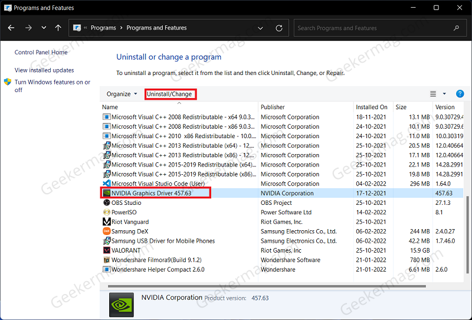Click the 15.9 GB size cell
Screen dimensions: 472x320
(419, 250)
